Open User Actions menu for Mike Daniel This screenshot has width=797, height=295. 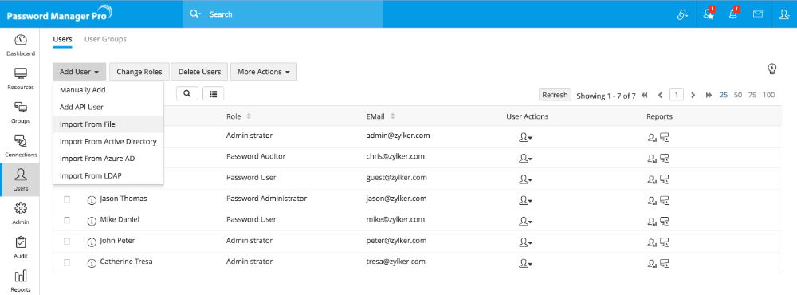525,222
